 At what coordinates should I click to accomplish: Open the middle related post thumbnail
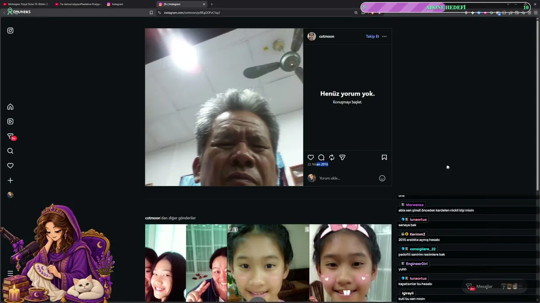(x=268, y=263)
